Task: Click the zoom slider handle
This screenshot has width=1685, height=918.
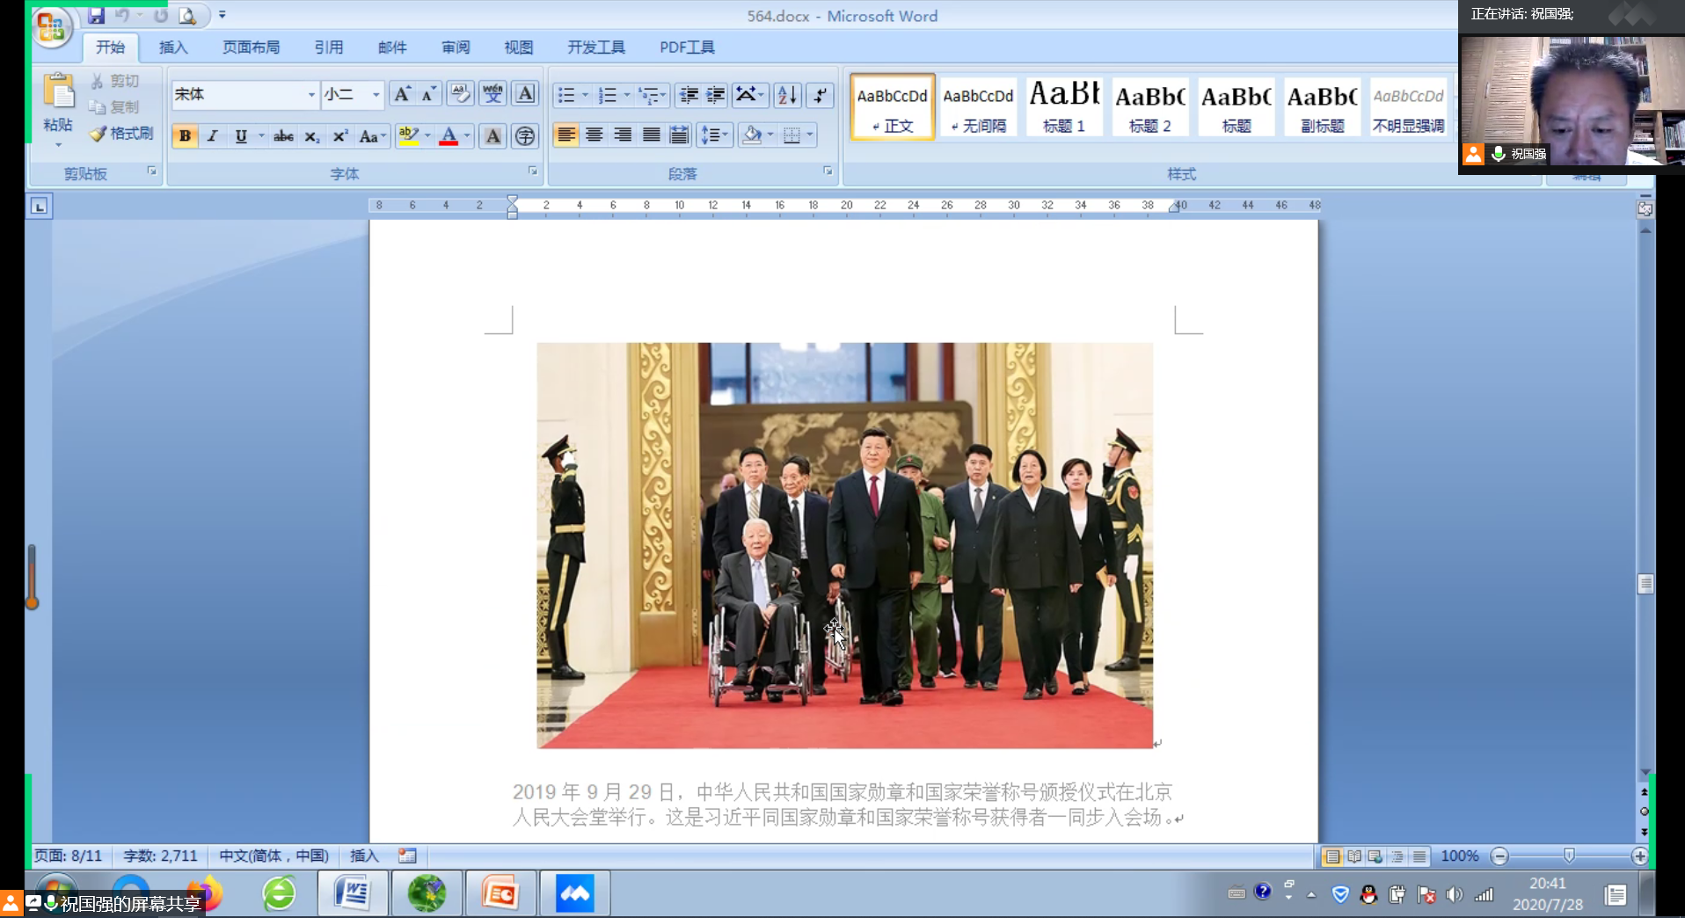Action: coord(1569,856)
